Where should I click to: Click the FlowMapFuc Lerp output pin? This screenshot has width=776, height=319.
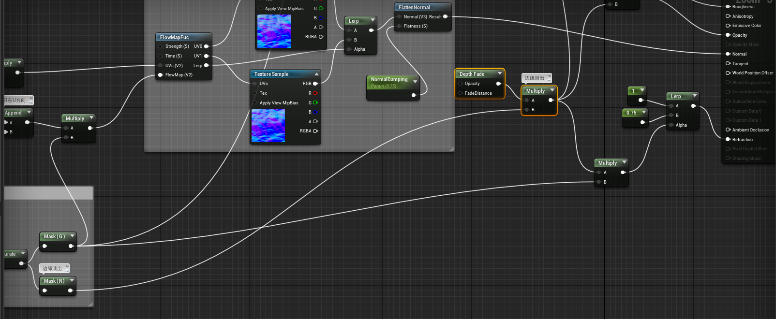(207, 65)
